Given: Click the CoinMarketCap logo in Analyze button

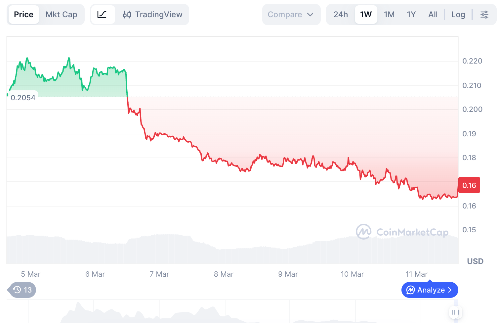Looking at the screenshot, I should click(x=410, y=290).
